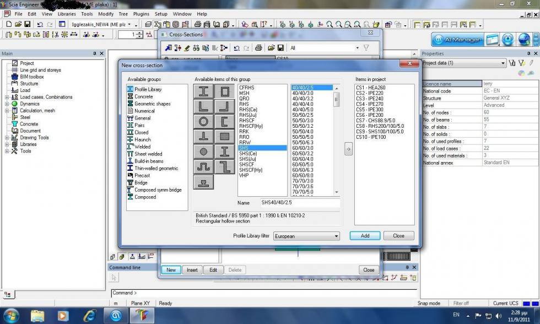This screenshot has height=324, width=540.
Task: Expand Libraries tree node
Action: click(7, 144)
